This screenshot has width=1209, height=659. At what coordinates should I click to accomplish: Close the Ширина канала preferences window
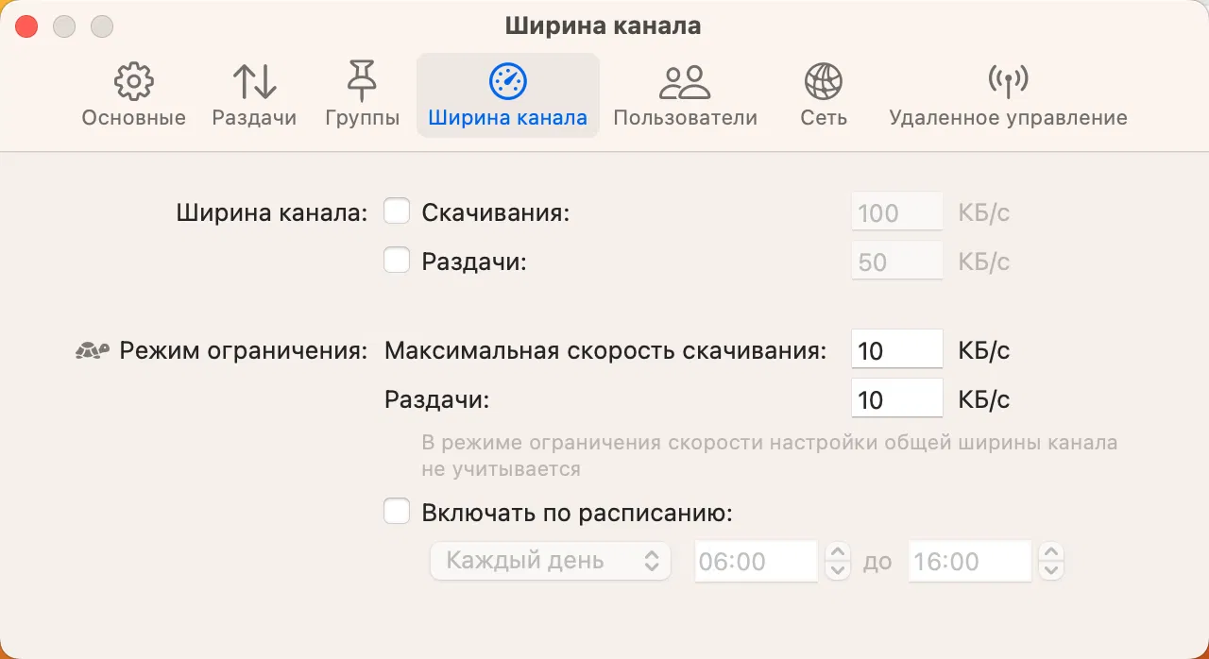pos(26,26)
